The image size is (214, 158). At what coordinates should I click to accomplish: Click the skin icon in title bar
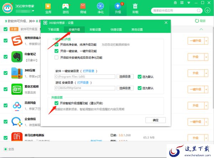point(175,2)
